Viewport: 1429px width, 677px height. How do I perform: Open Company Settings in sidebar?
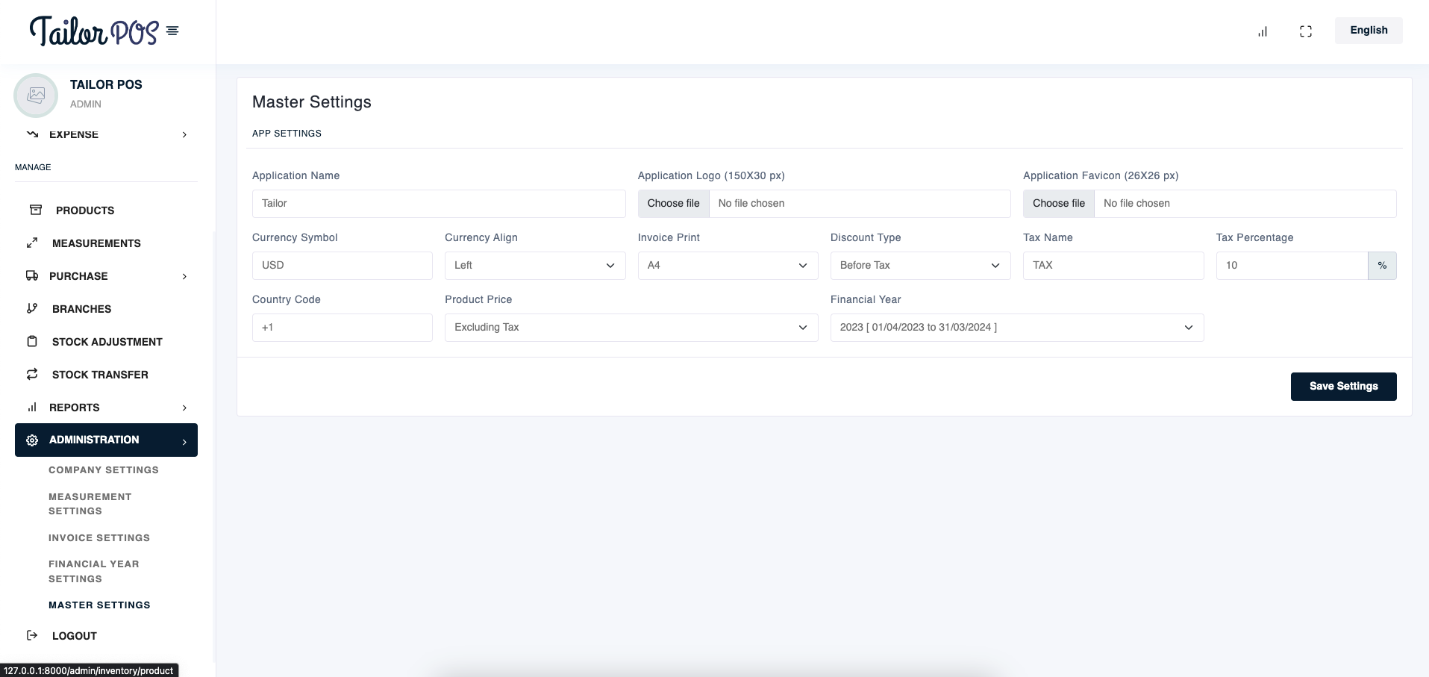[104, 470]
